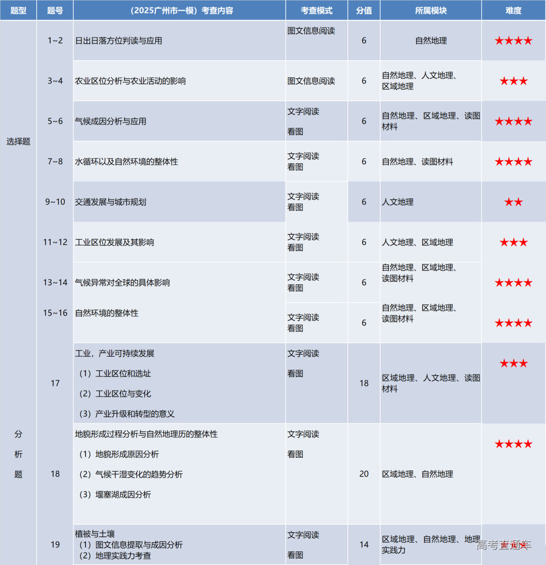The width and height of the screenshot is (546, 565).
Task: Click the three-star rating in the 11~12 row
Action: pos(513,243)
